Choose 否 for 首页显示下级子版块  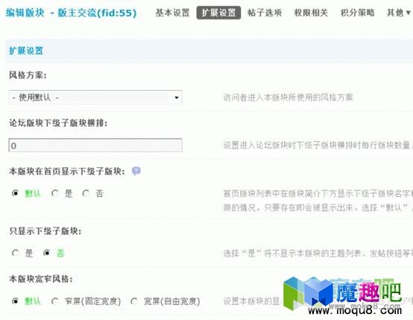pyautogui.click(x=86, y=193)
